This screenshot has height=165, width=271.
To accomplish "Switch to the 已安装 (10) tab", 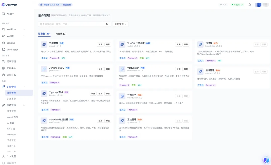I will point(44,34).
